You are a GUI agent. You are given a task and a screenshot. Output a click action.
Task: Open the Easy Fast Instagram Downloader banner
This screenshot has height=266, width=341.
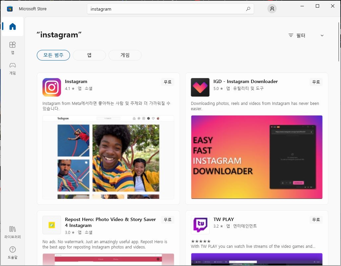click(257, 157)
